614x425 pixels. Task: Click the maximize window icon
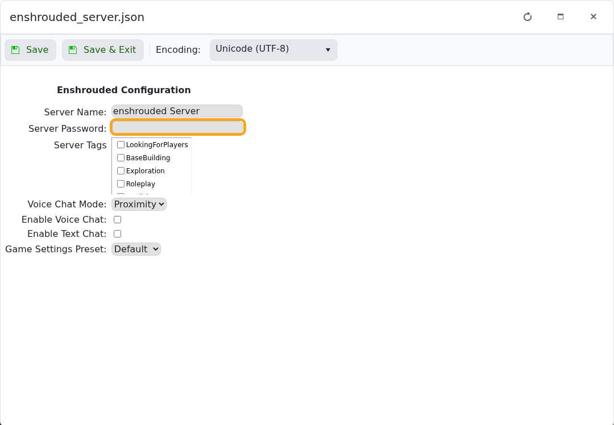click(x=561, y=17)
